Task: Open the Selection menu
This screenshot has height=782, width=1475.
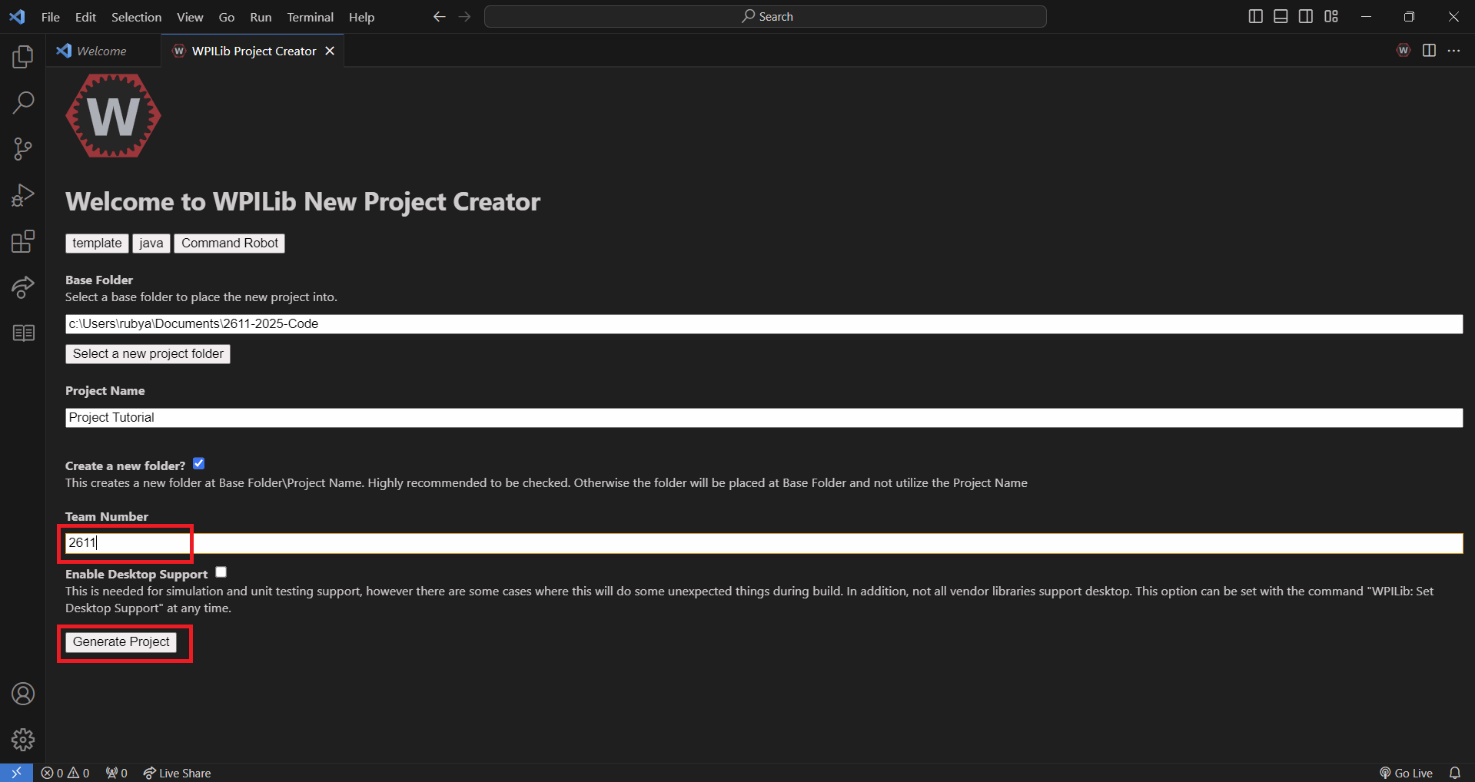Action: tap(136, 17)
